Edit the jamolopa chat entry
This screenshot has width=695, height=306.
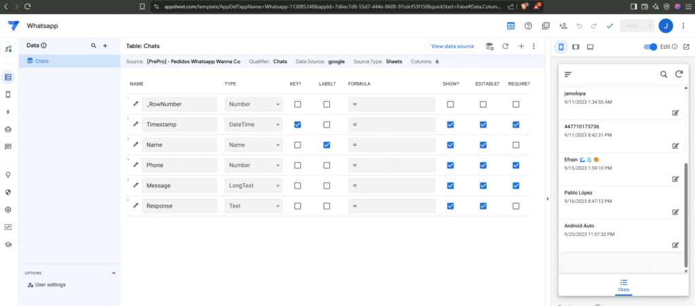[675, 113]
